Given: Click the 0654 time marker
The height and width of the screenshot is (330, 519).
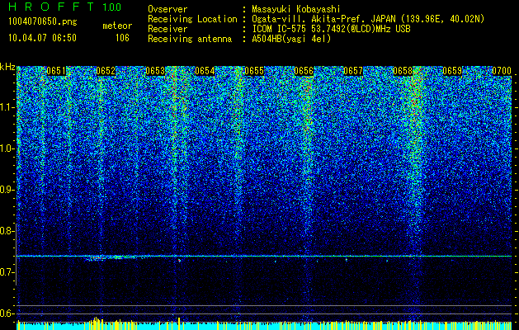Looking at the screenshot, I should [205, 71].
